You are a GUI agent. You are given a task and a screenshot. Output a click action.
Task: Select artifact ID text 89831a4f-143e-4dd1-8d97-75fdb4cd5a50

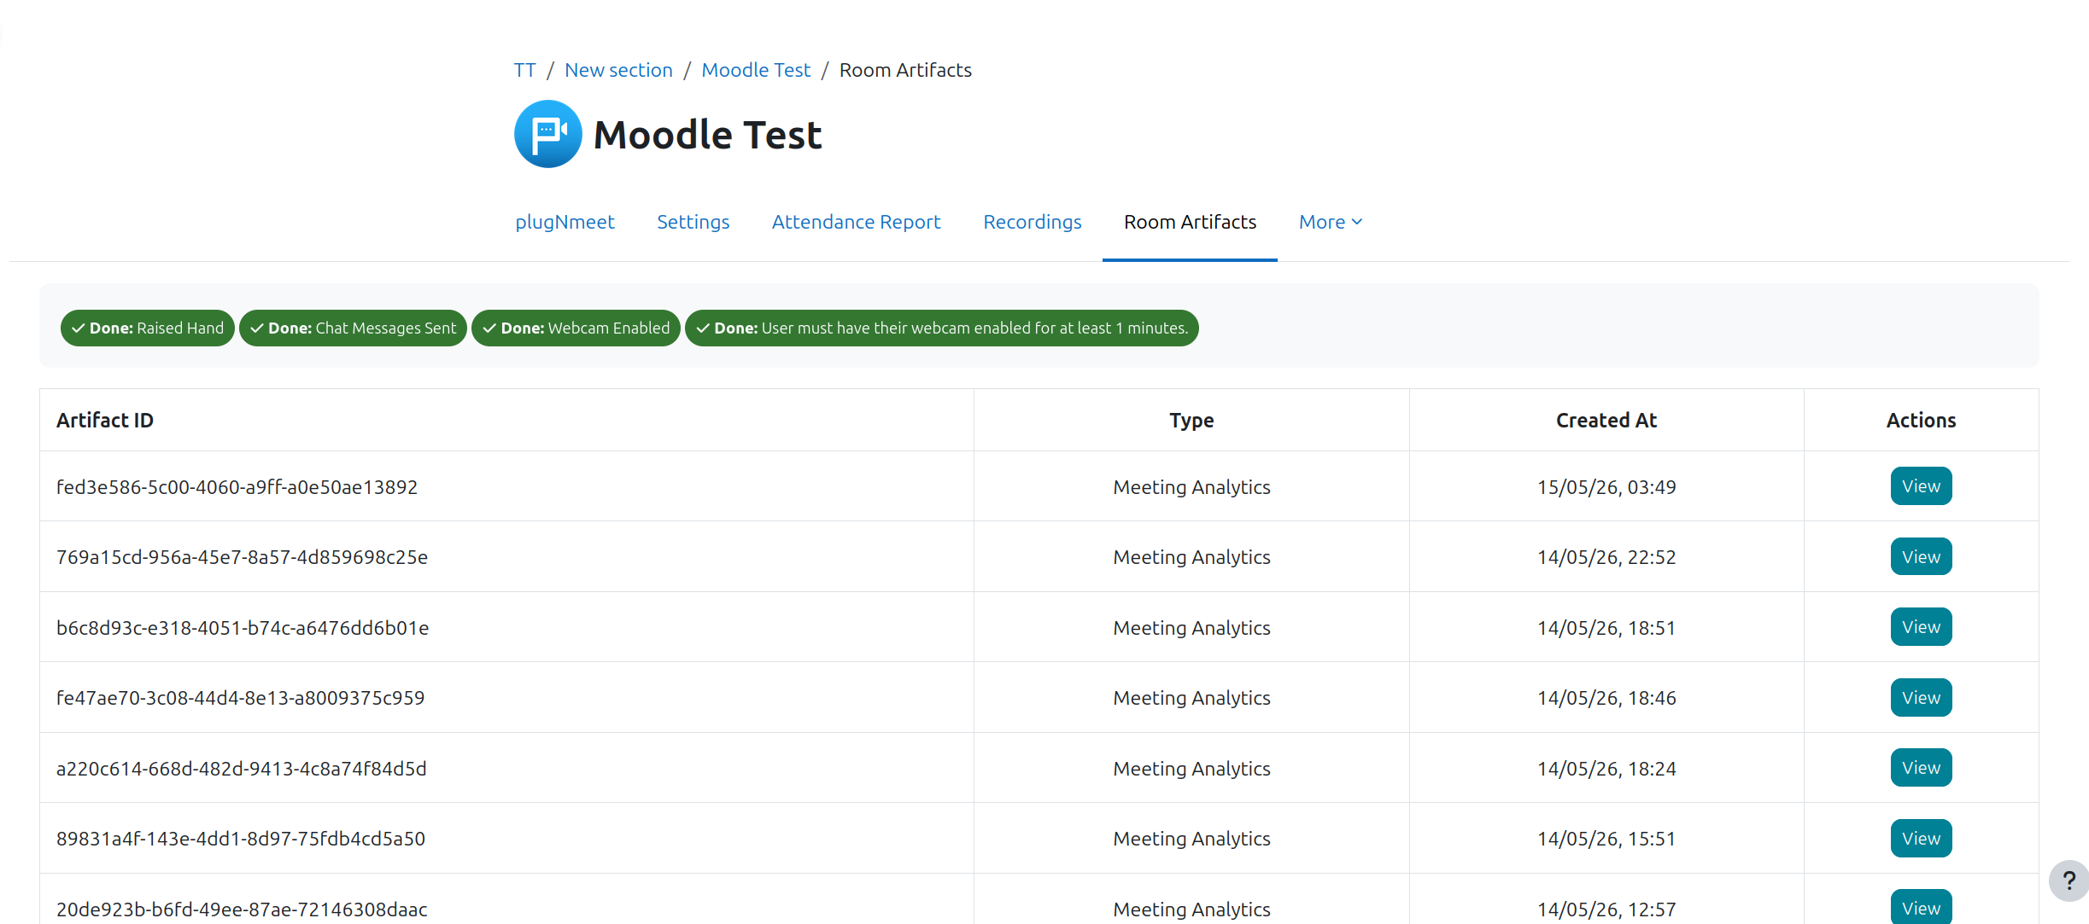[x=241, y=838]
